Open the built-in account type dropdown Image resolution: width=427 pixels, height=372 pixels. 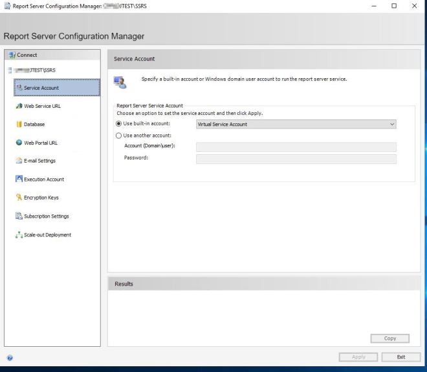pyautogui.click(x=296, y=124)
